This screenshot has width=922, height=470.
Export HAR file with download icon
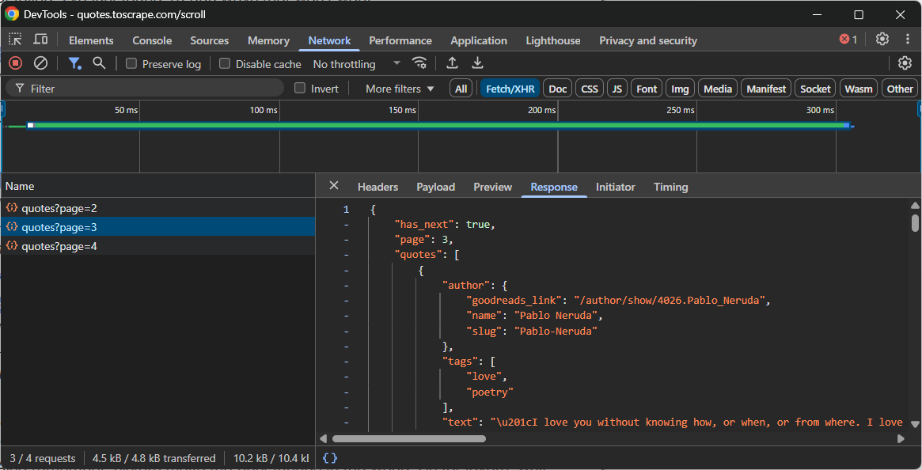coord(478,63)
